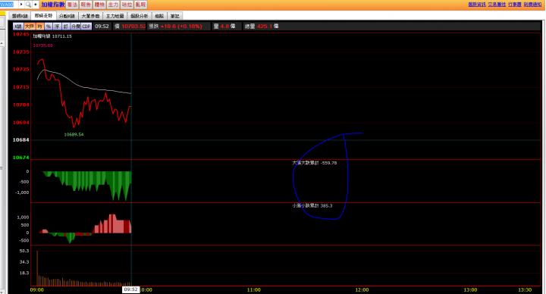
Task: Click the 主力 button in the orange top bar
Action: [113, 5]
